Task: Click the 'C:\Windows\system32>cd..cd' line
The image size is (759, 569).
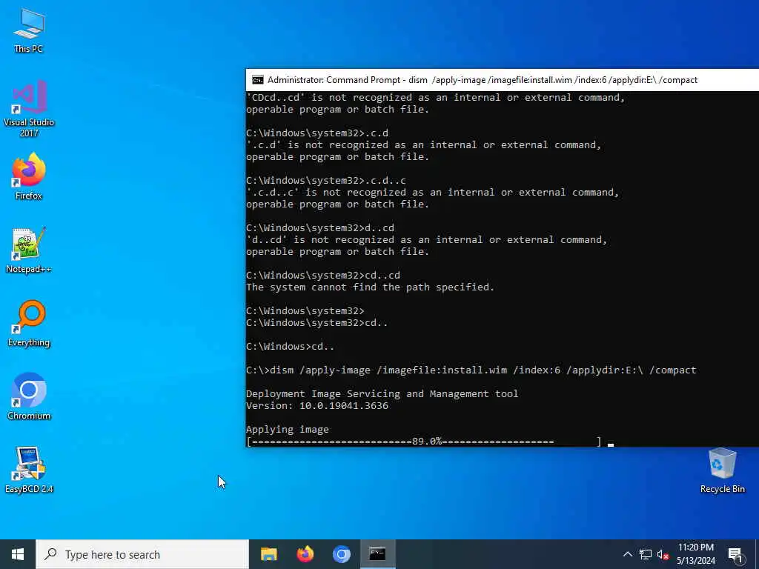Action: [323, 276]
